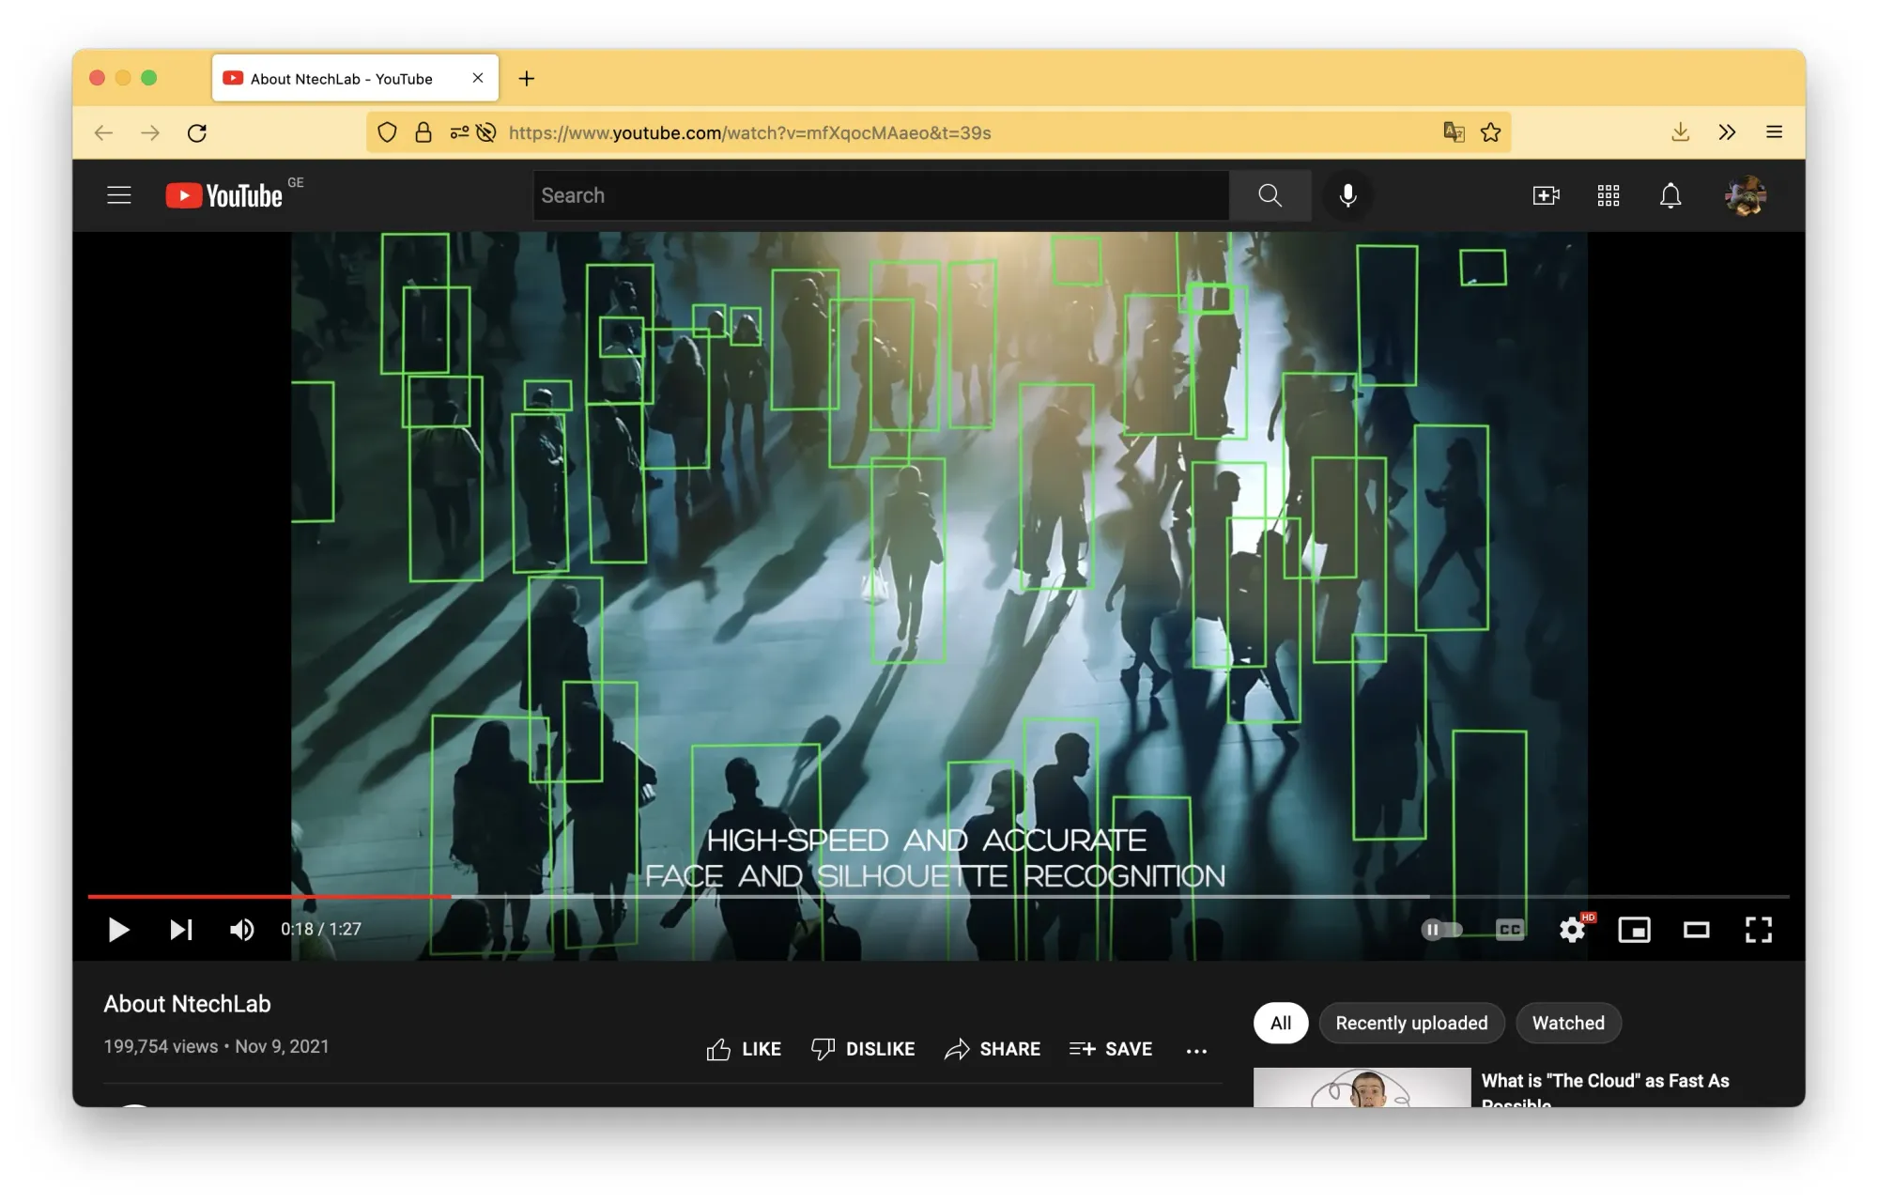Open the more actions ellipsis menu
The width and height of the screenshot is (1878, 1203).
click(1196, 1051)
